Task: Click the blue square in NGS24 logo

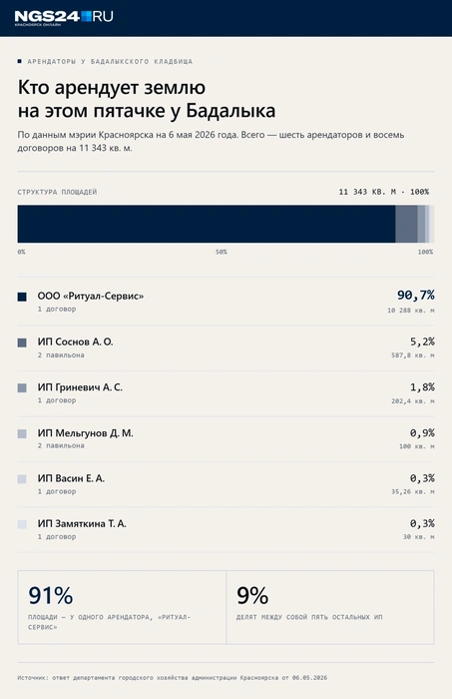Action: (86, 16)
